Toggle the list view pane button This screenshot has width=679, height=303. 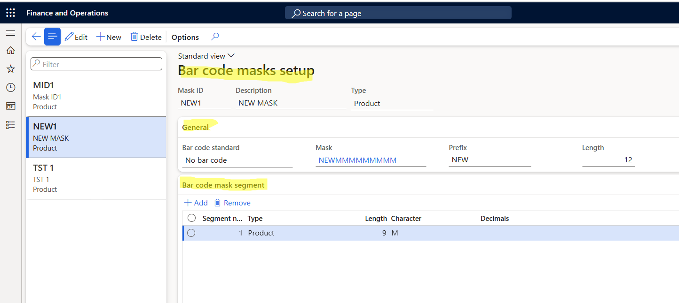[x=52, y=37]
